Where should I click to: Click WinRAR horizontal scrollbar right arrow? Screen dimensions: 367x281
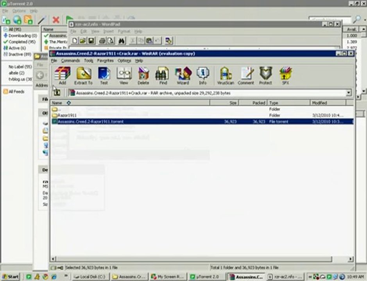coord(350,259)
